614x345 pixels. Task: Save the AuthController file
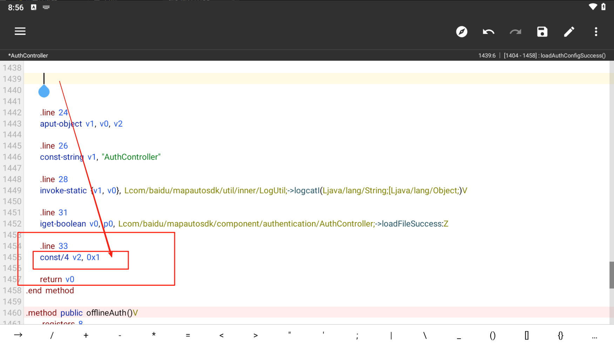pos(542,32)
